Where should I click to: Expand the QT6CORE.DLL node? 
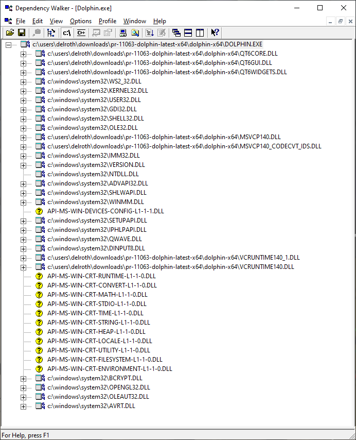click(24, 54)
